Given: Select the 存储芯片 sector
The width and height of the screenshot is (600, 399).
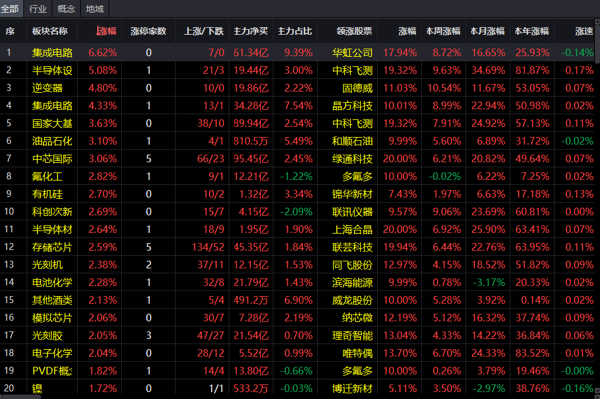Looking at the screenshot, I should [x=52, y=247].
